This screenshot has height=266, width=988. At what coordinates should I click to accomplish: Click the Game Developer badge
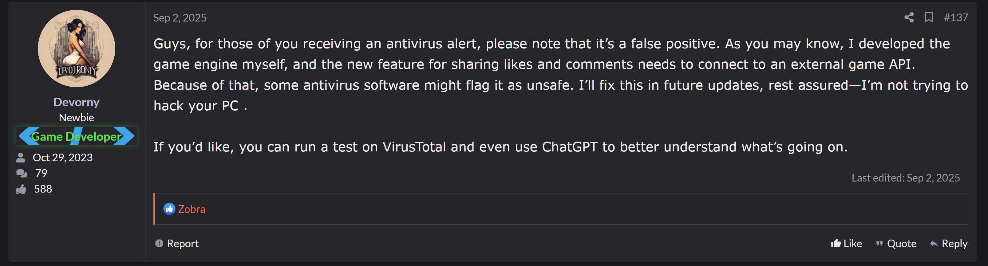click(76, 136)
